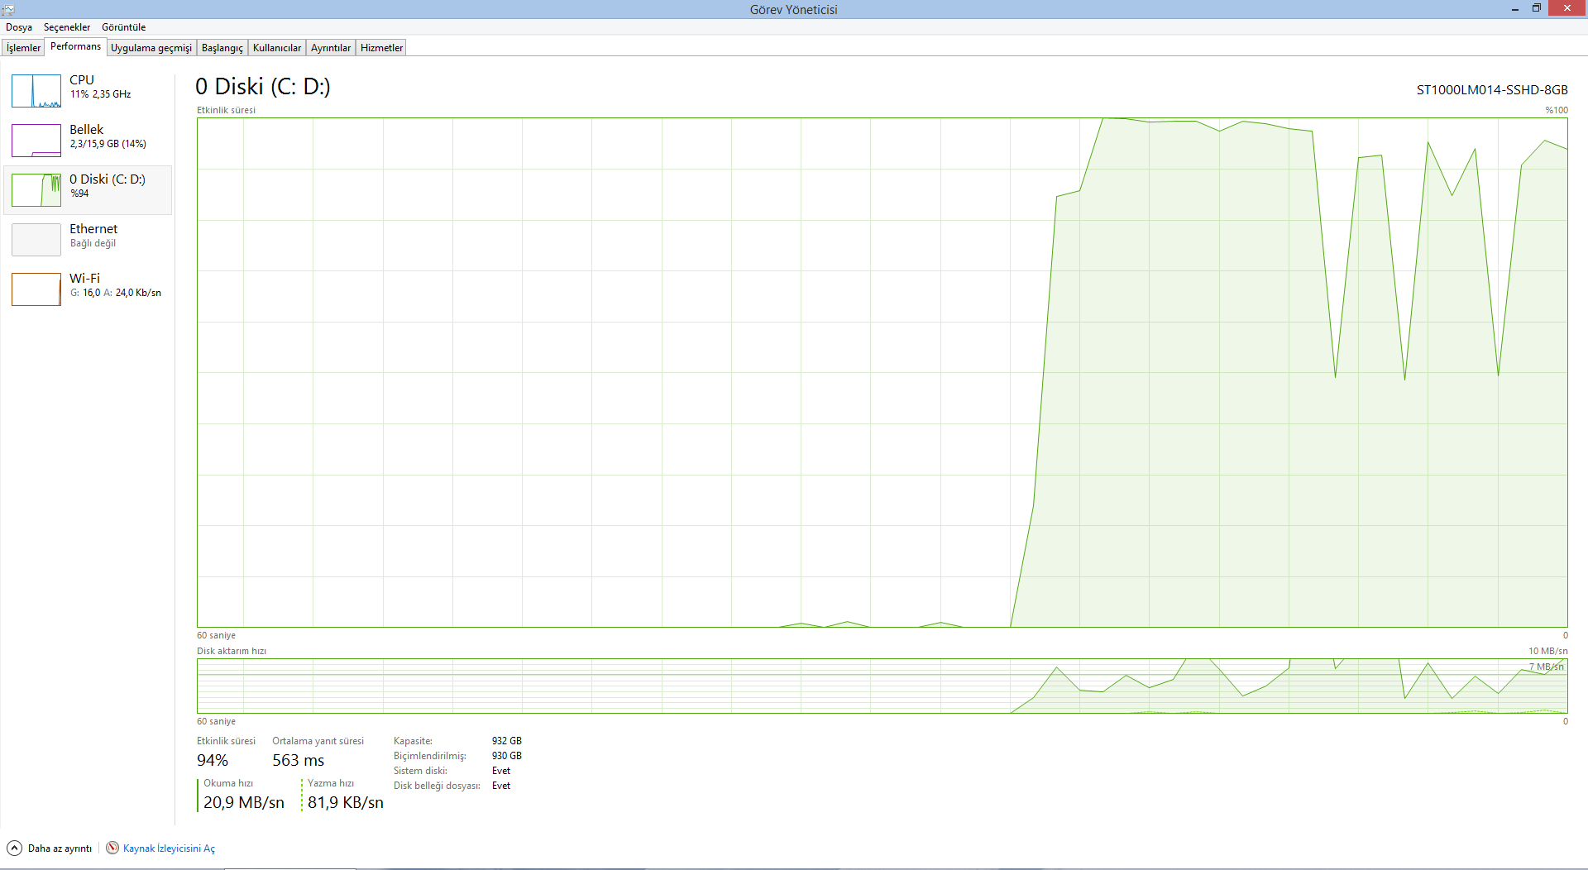Click the Kapasite label
Viewport: 1588px width, 870px height.
pyautogui.click(x=413, y=741)
